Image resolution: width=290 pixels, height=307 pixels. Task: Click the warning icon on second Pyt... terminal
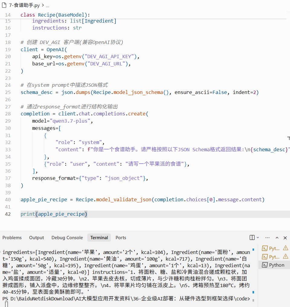[285, 256]
